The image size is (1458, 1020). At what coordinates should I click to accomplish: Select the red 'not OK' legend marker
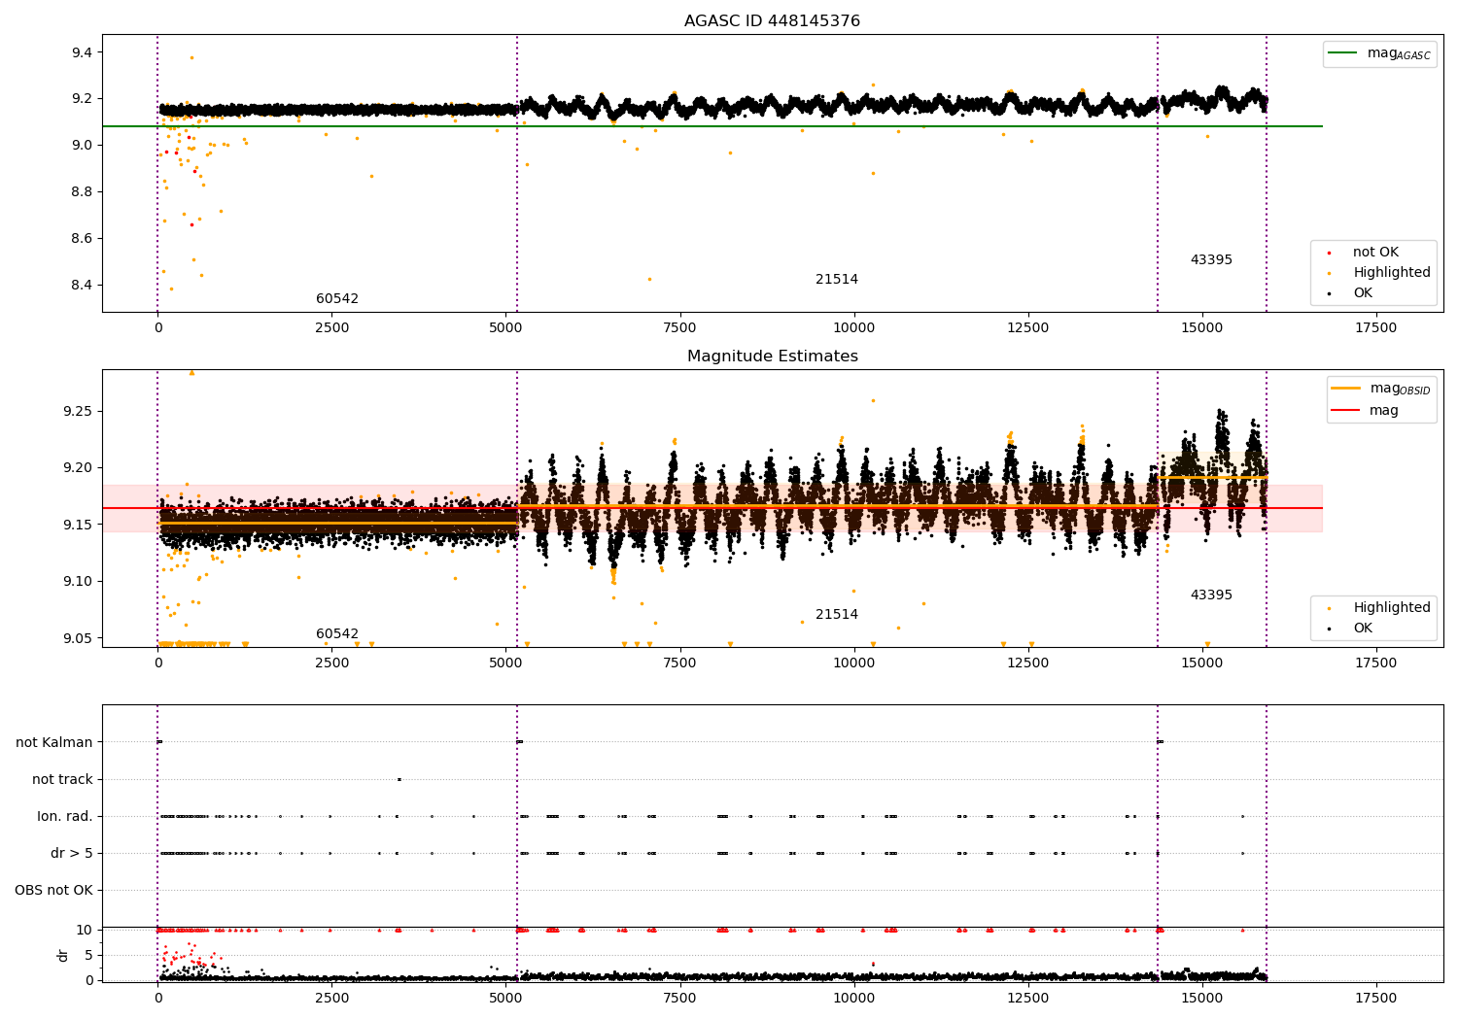point(1329,254)
